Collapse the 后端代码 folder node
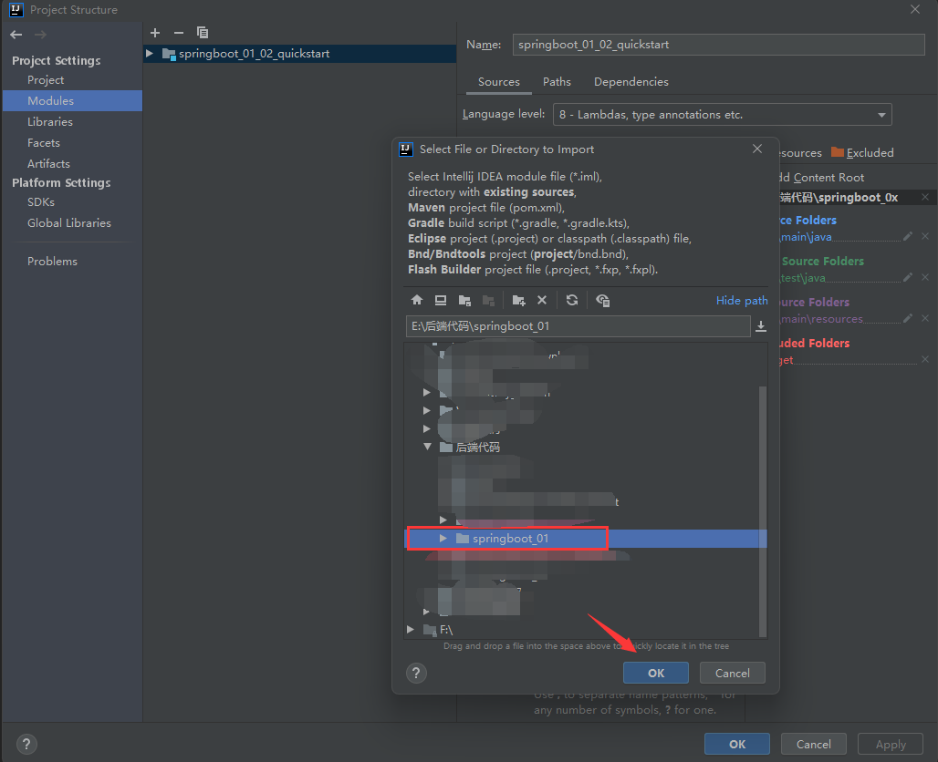This screenshot has width=938, height=762. click(427, 447)
